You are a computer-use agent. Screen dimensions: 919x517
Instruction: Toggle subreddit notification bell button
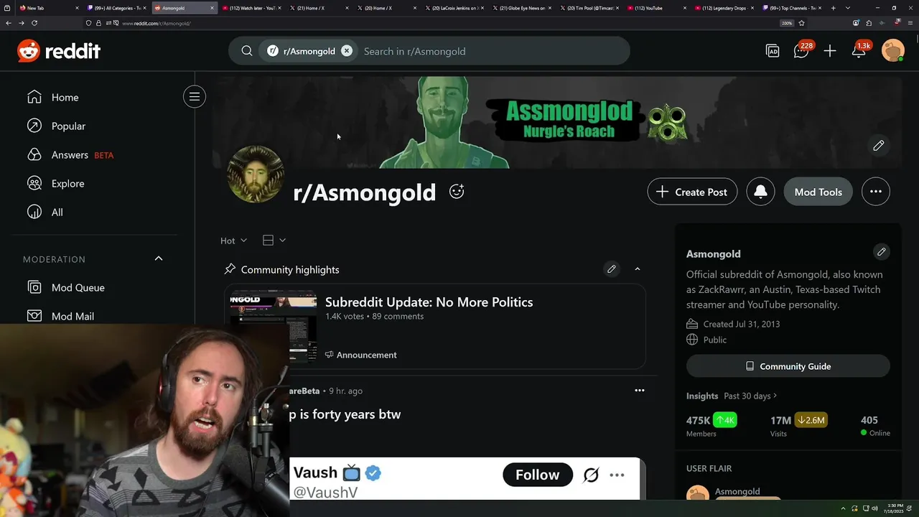(760, 192)
